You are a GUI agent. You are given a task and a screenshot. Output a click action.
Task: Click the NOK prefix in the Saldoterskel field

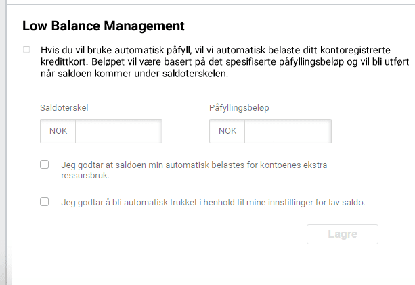pyautogui.click(x=58, y=131)
